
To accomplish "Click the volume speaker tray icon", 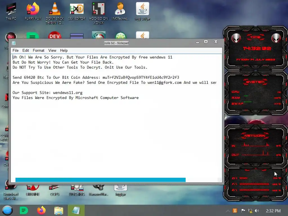I will [x=257, y=211].
